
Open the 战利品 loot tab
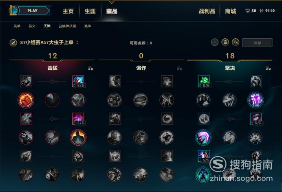(207, 11)
